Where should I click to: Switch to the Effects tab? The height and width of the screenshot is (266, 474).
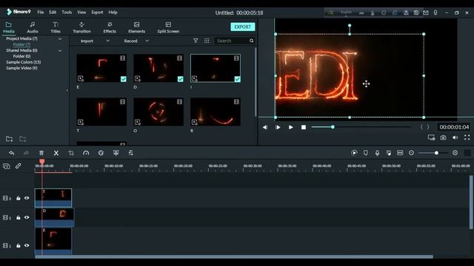(x=110, y=27)
